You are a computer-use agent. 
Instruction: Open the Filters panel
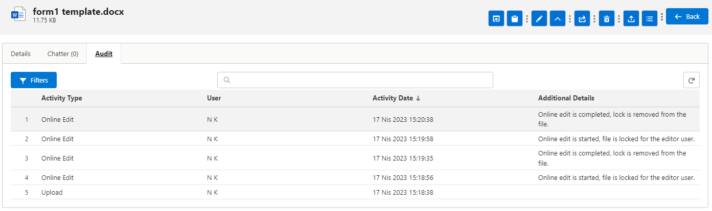34,80
